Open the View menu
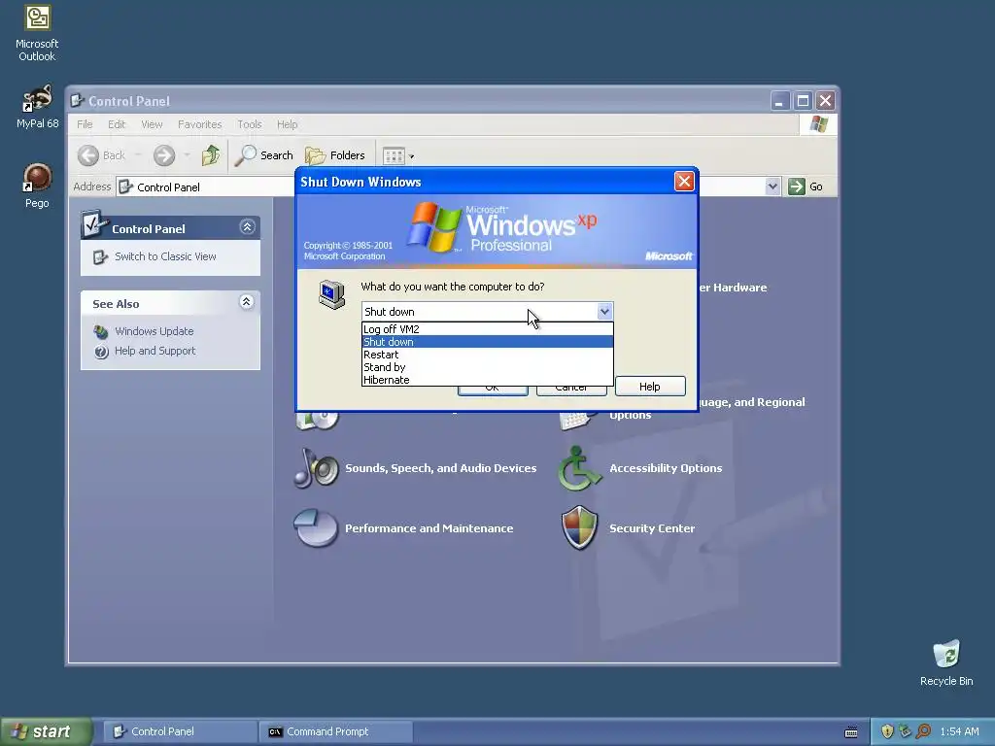This screenshot has height=746, width=995. (x=152, y=124)
